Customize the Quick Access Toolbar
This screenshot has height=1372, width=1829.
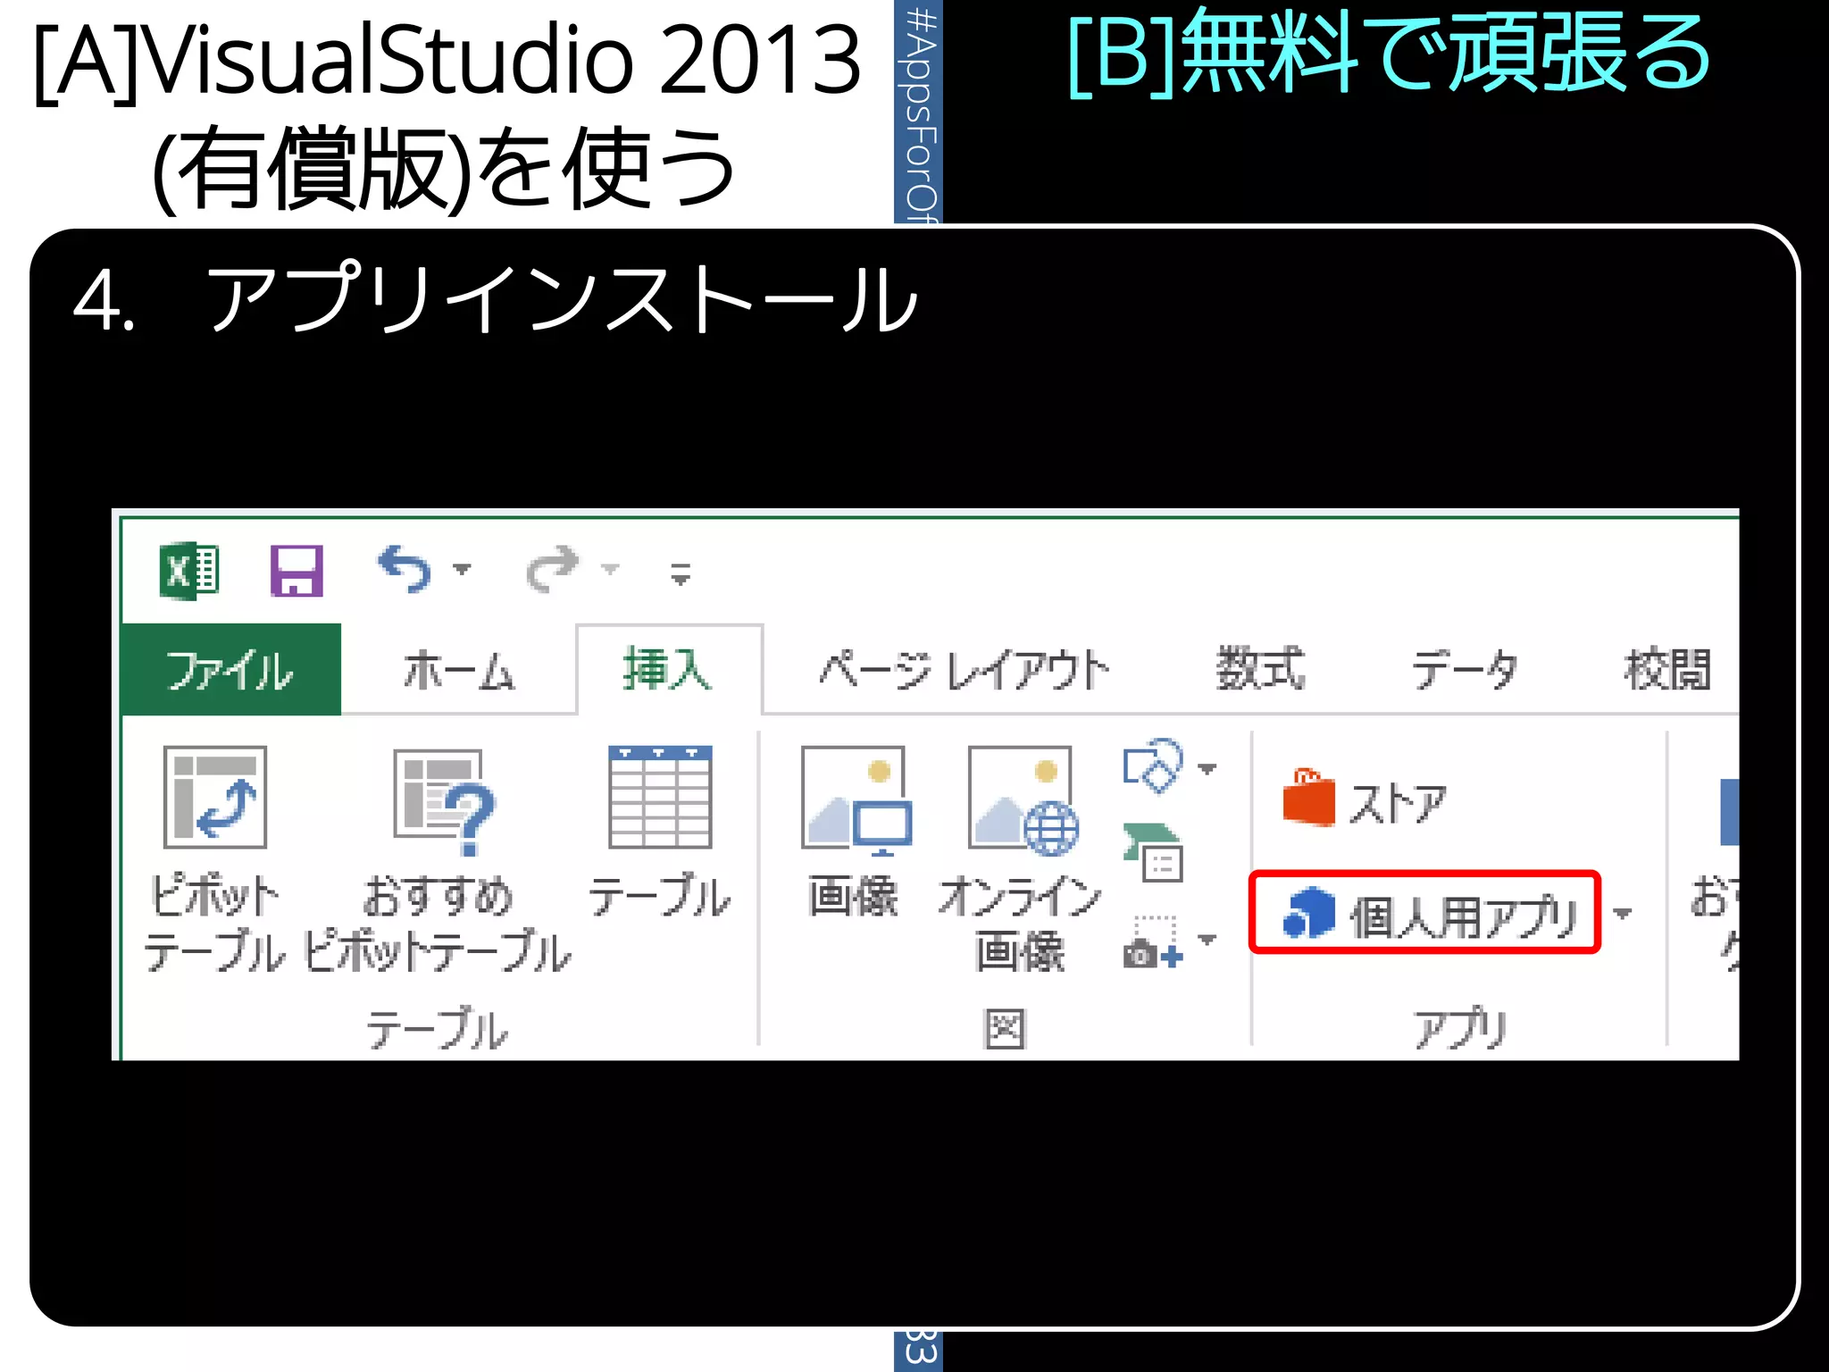[x=681, y=573]
